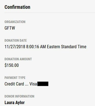Screen dimensions: 95x106
Task: Click the horizontal divider under Confirmation
Action: [x=50, y=13]
